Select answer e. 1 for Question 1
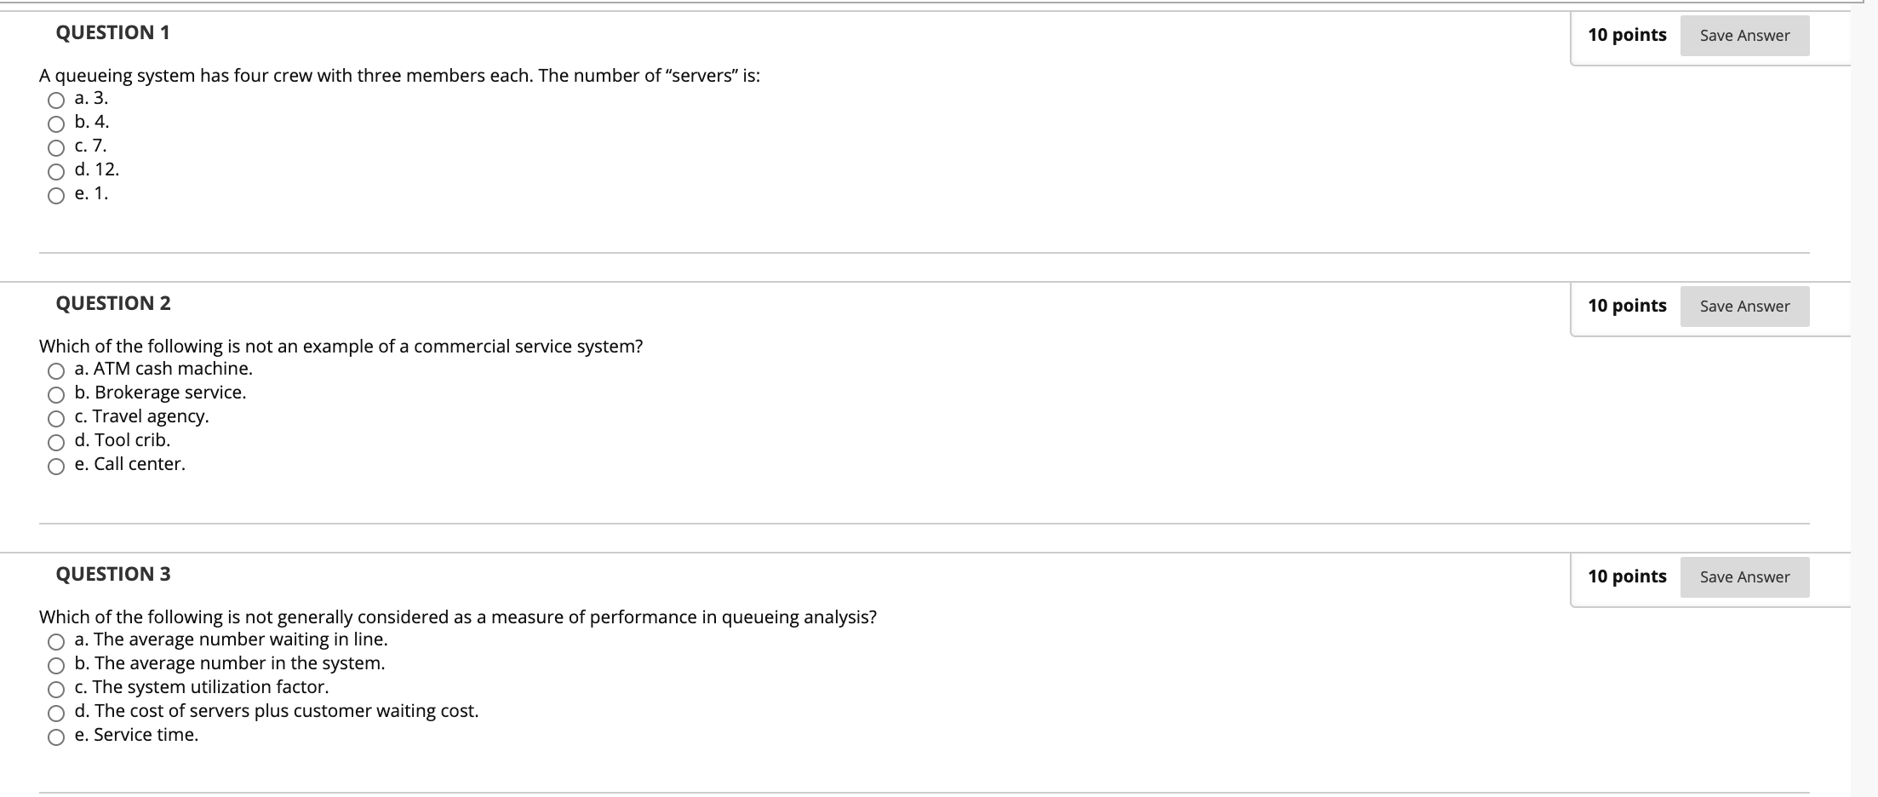 click(x=54, y=195)
